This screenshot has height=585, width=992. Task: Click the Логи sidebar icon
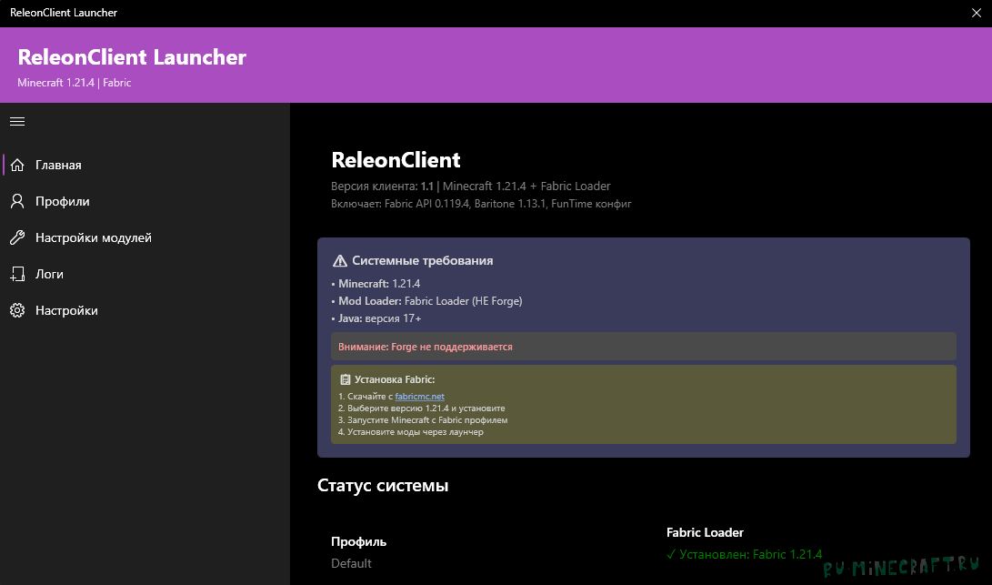click(x=16, y=274)
